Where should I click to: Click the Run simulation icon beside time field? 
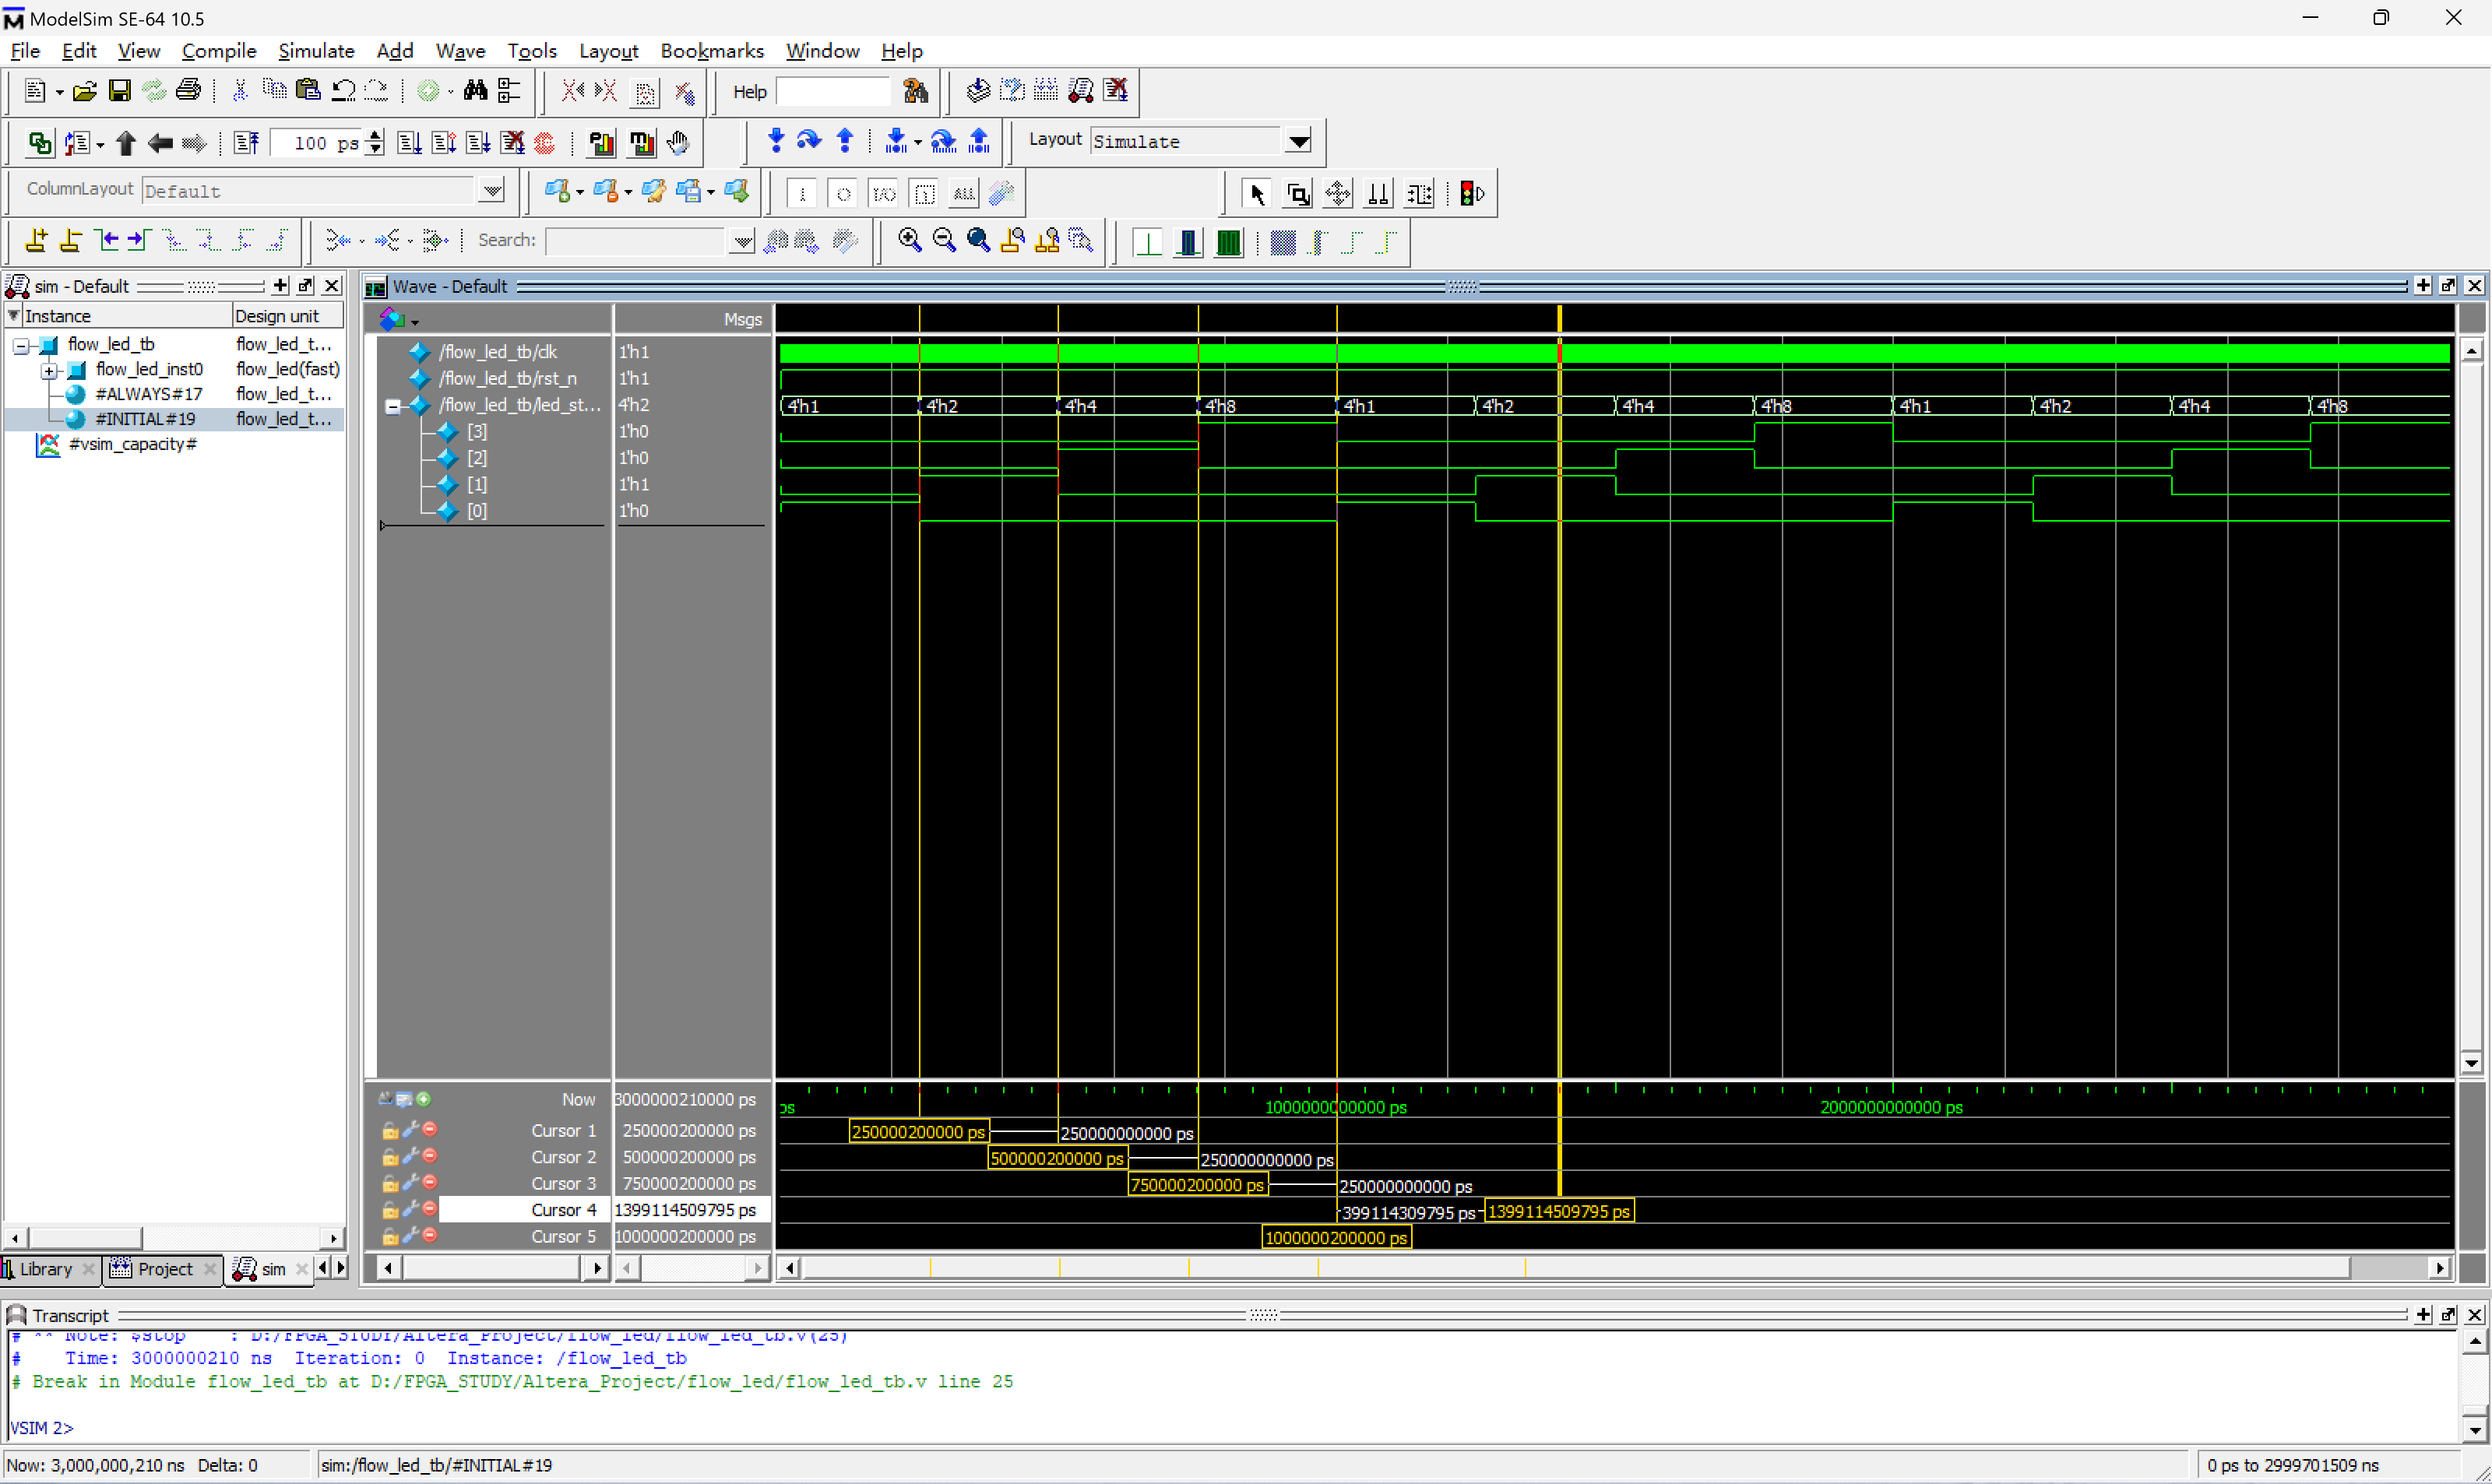[409, 143]
